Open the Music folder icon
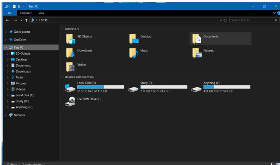 134,53
